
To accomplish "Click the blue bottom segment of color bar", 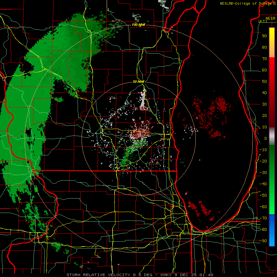I will [272, 230].
